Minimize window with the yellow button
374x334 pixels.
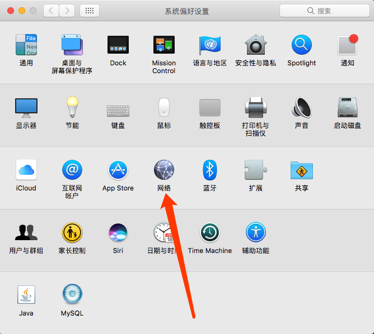(22, 11)
